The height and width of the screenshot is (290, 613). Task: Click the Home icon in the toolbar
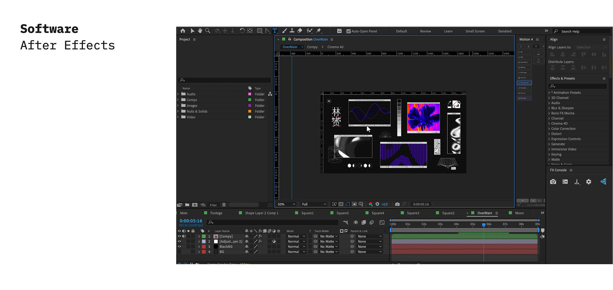click(x=183, y=31)
